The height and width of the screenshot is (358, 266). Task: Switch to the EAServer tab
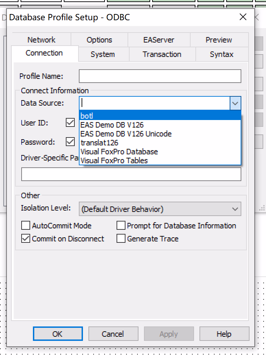click(x=159, y=40)
